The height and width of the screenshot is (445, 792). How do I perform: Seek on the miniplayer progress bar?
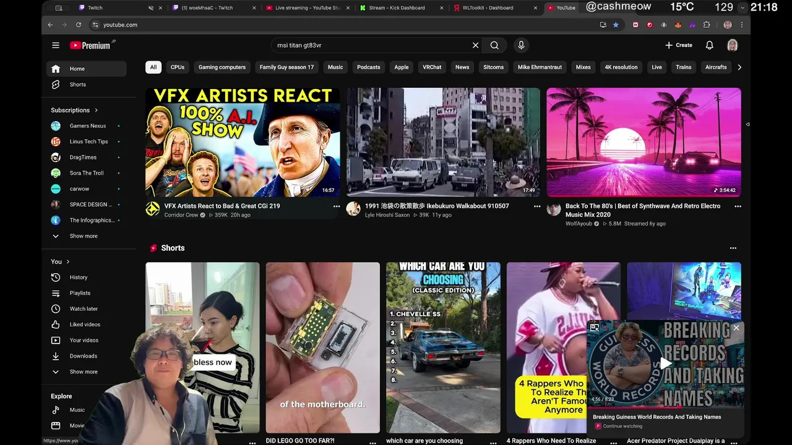click(665, 408)
